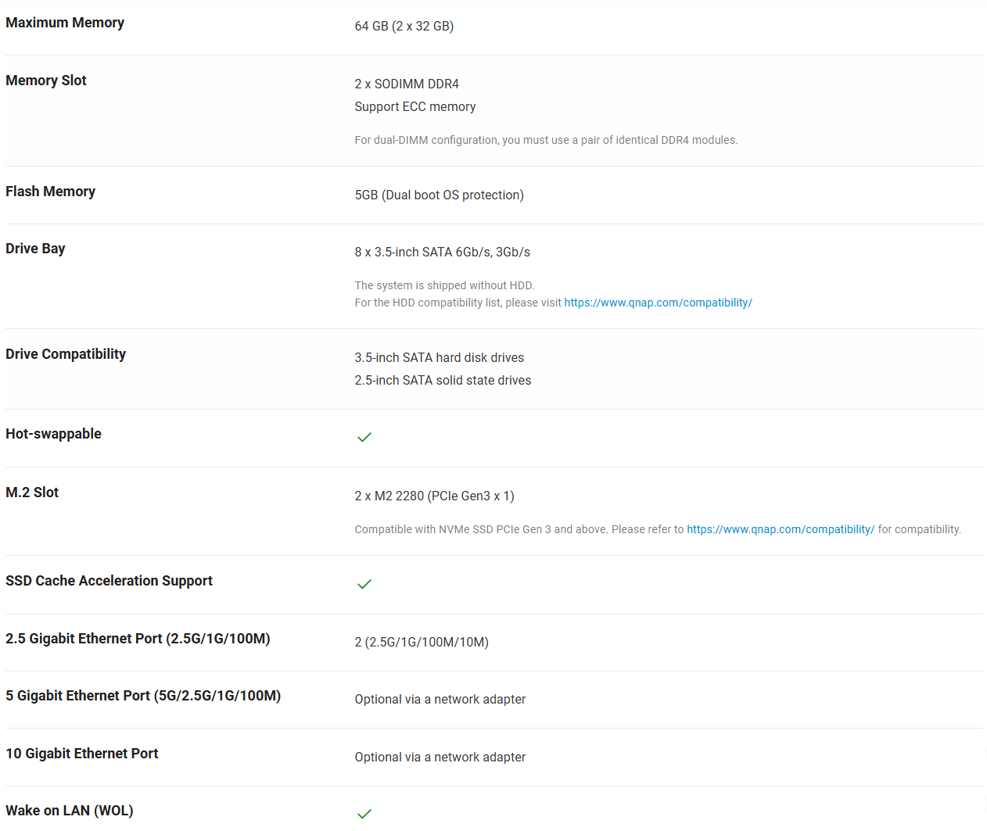Click the "5GB (Dual boot OS protection)" value
Image resolution: width=987 pixels, height=831 pixels.
pyautogui.click(x=439, y=195)
